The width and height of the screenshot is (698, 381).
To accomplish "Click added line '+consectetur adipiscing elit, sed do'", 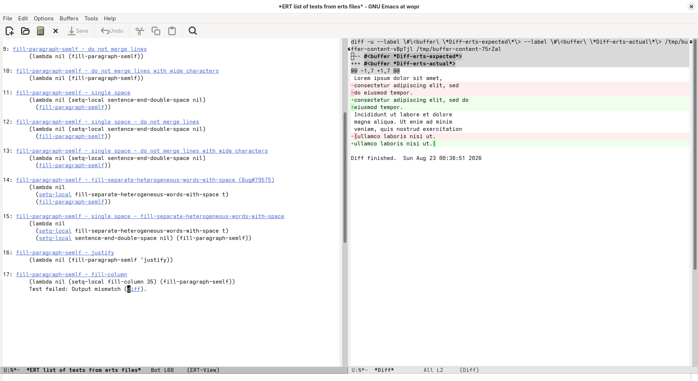I will [x=410, y=100].
